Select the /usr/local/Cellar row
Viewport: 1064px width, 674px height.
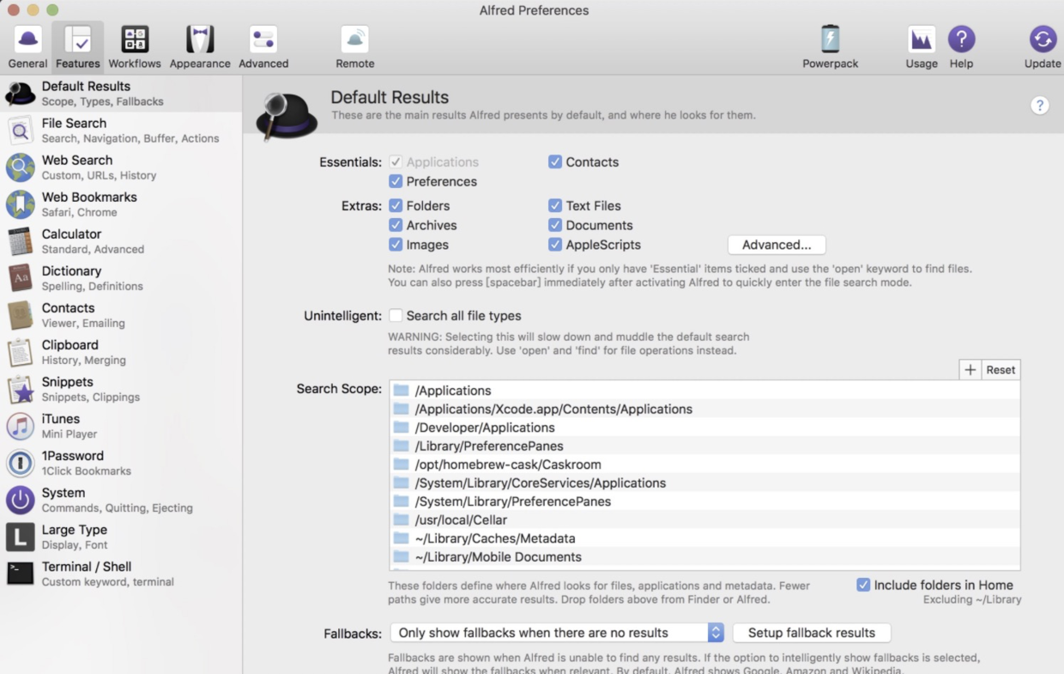tap(704, 519)
